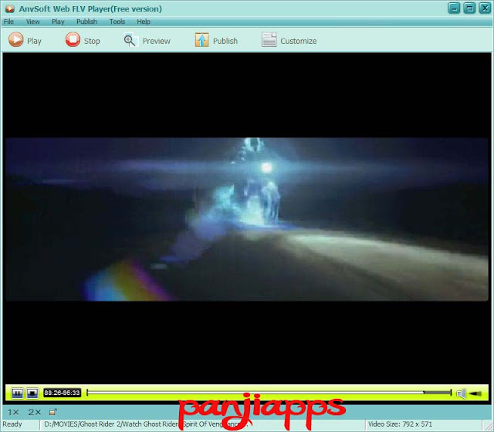Set video zoom to 2X
The height and width of the screenshot is (432, 494).
pyautogui.click(x=35, y=412)
